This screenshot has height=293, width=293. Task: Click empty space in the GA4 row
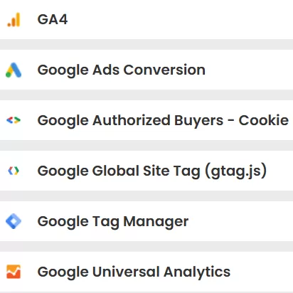click(180, 19)
